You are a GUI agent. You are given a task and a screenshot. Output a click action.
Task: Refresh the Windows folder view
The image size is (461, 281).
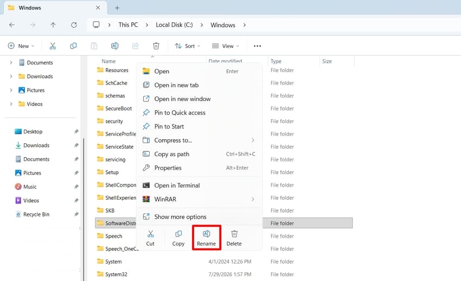tap(74, 25)
